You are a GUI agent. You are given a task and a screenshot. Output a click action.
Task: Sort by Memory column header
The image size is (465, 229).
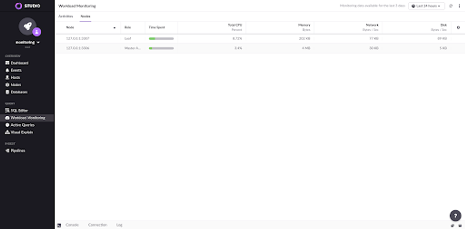[x=304, y=25]
